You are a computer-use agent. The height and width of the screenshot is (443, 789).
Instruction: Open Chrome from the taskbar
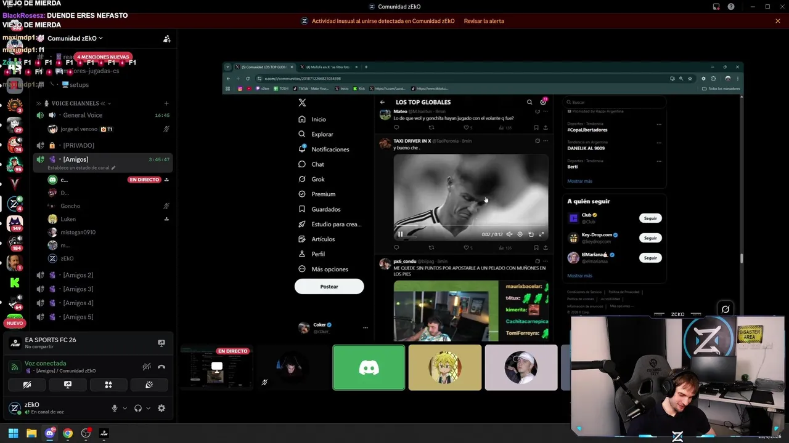pos(68,433)
